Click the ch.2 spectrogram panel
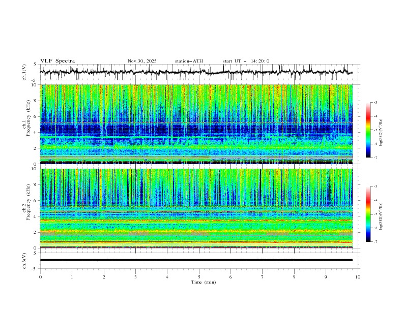The width and height of the screenshot is (403, 311). click(x=196, y=208)
